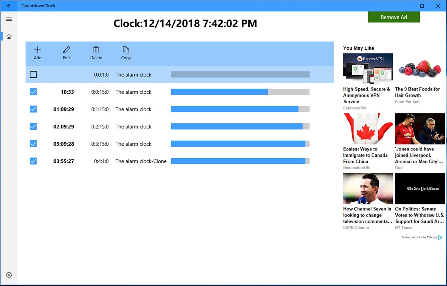Viewport: 447px width, 286px height.
Task: Toggle off the 02:09:29 alarm
Action: tap(33, 126)
